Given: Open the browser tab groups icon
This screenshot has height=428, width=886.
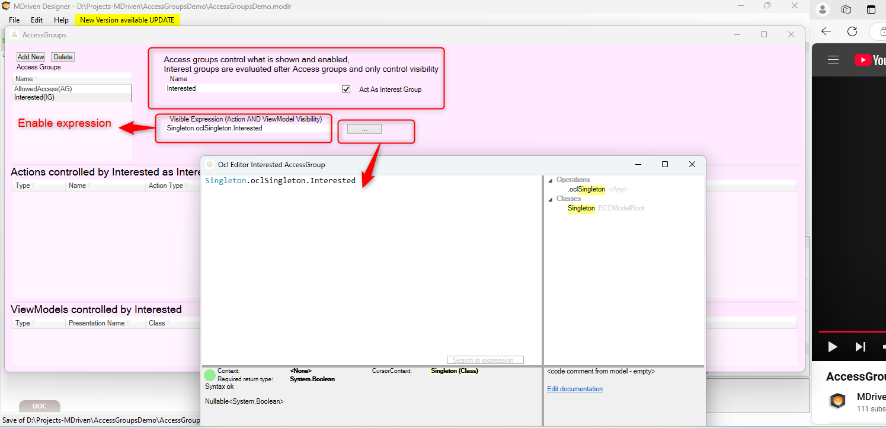Looking at the screenshot, I should tap(846, 9).
